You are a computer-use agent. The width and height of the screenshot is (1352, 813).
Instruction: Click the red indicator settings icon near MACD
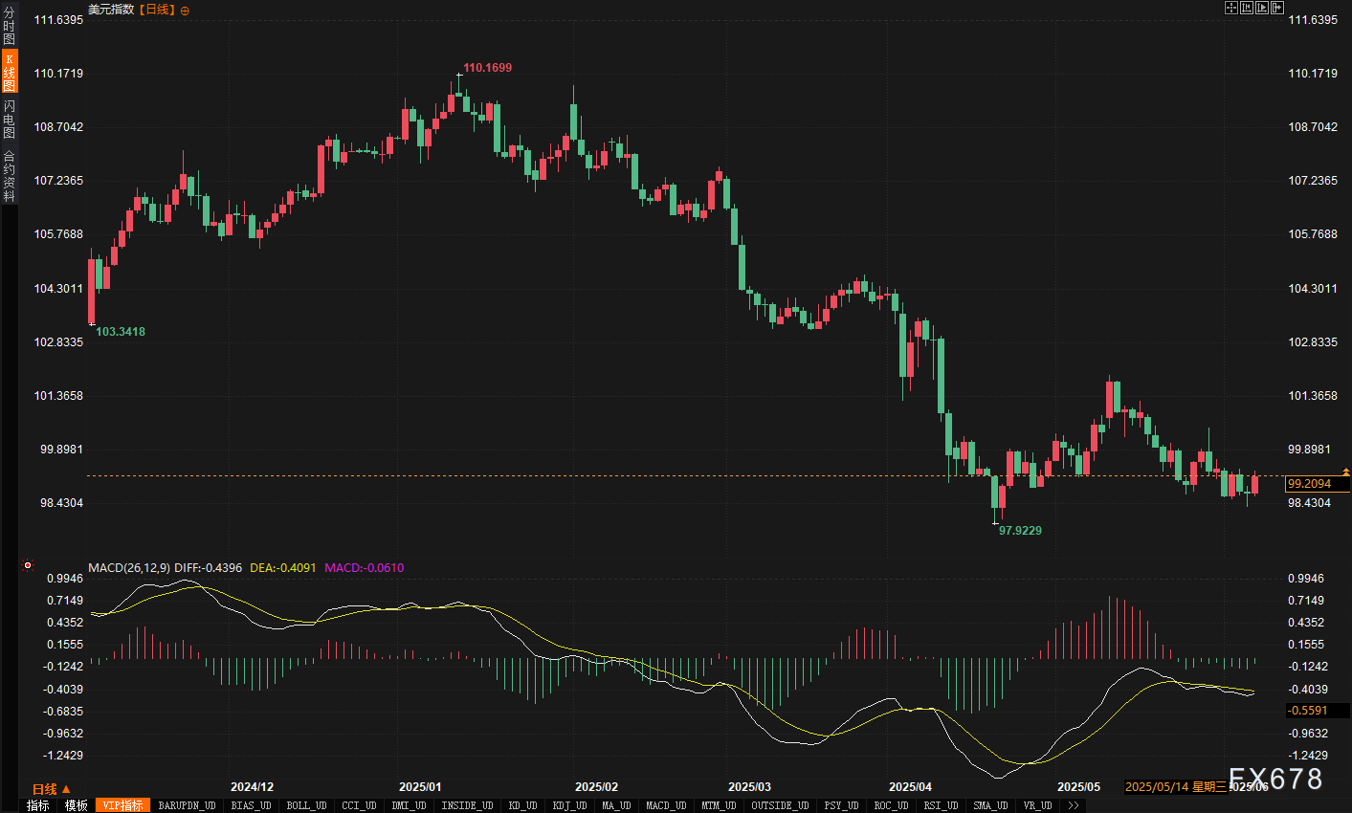(28, 565)
